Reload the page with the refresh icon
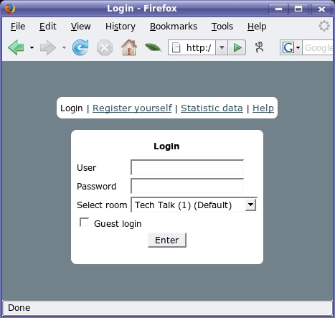This screenshot has width=335, height=318. pos(80,47)
